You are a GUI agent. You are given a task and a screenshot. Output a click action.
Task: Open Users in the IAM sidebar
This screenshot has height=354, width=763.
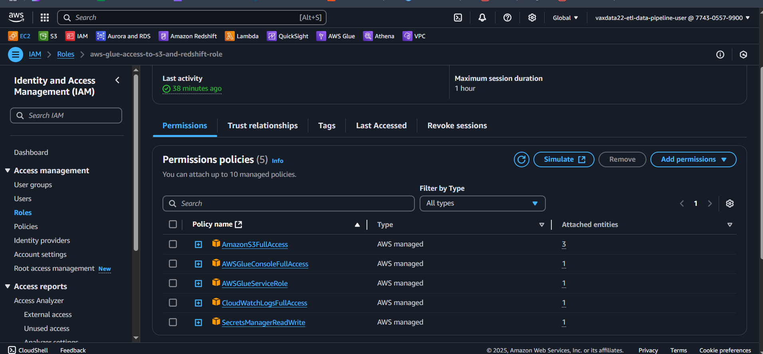[23, 199]
